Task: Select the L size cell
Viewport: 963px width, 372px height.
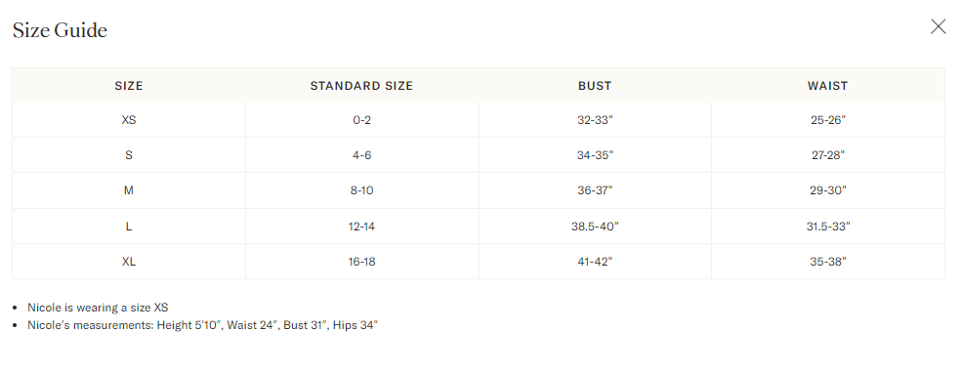Action: point(129,227)
